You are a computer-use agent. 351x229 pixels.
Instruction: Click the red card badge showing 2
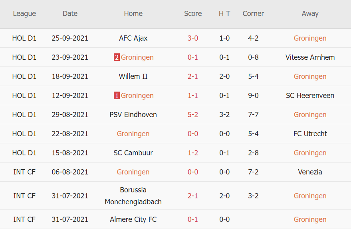click(117, 57)
